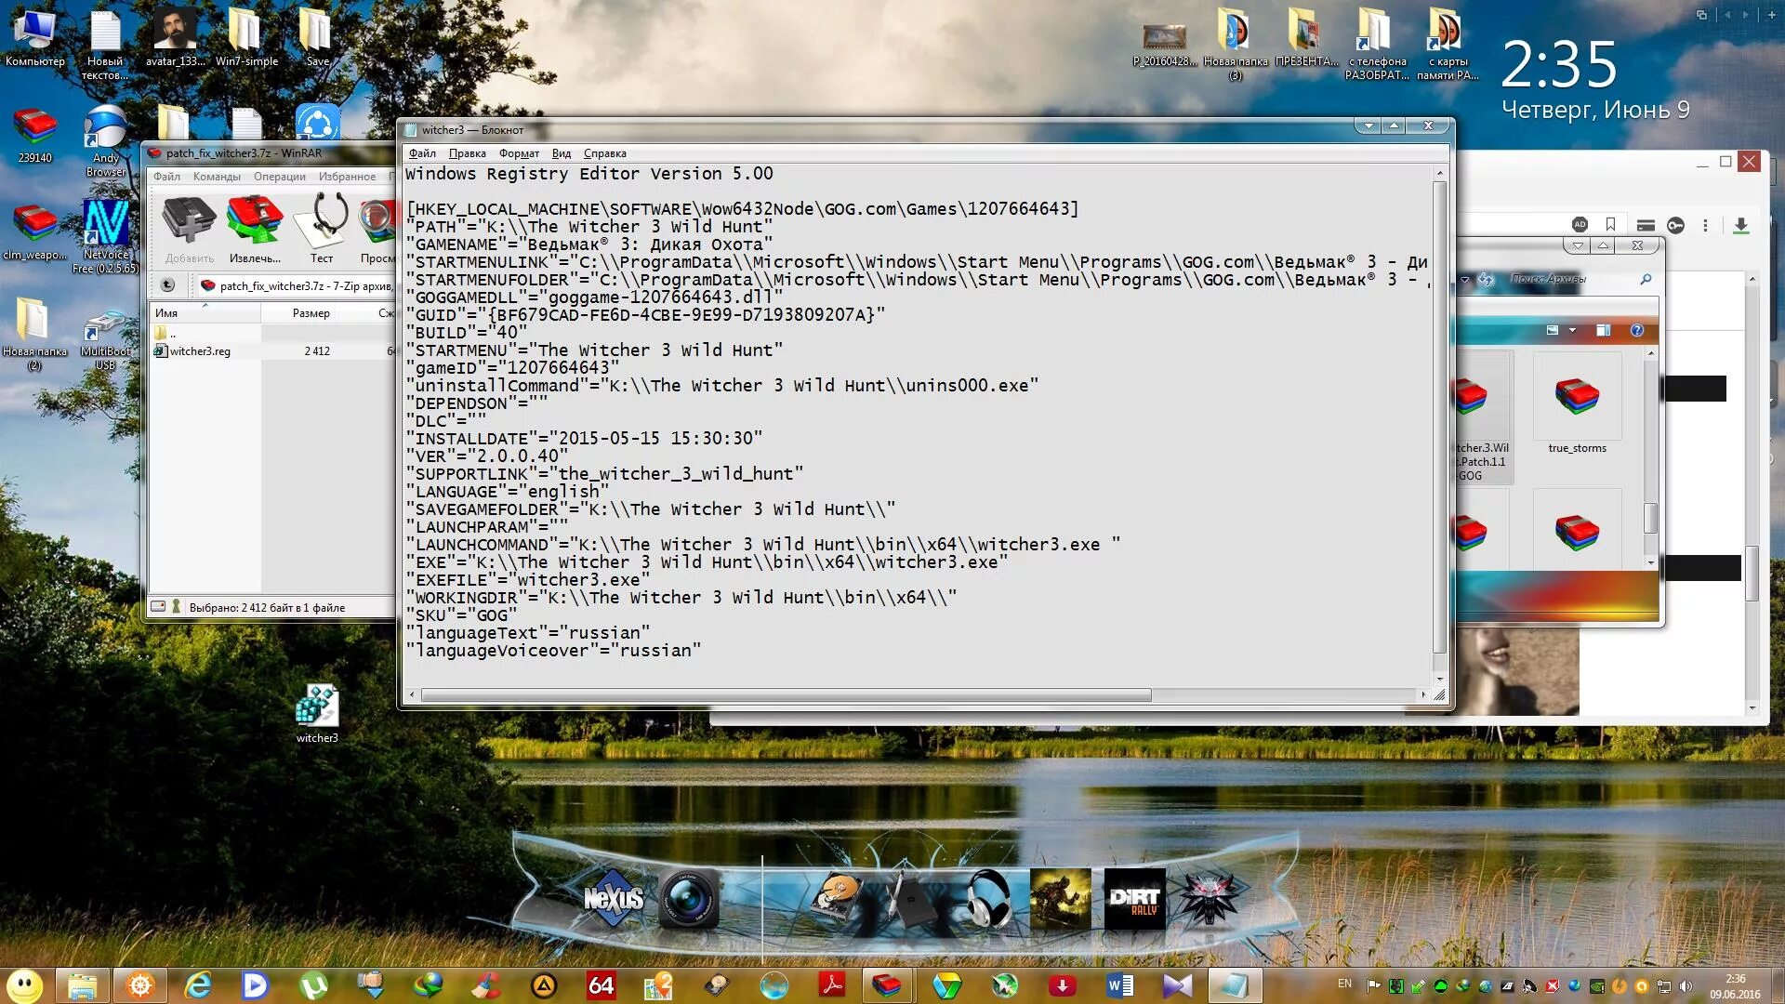Open Notepad's Справка menu

pos(604,153)
